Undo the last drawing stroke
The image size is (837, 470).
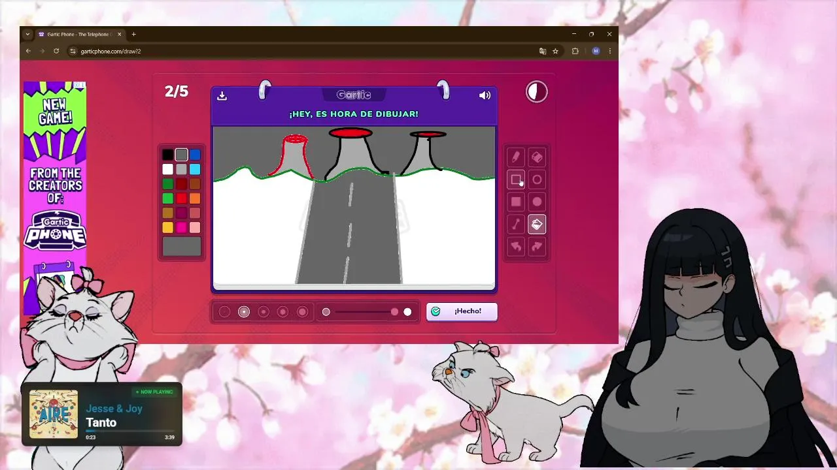516,246
